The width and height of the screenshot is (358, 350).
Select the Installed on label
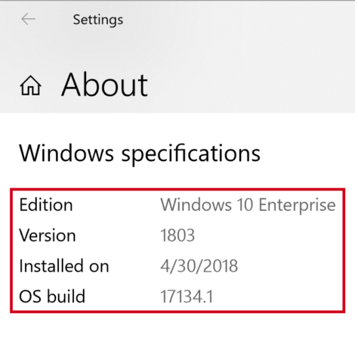tap(64, 266)
